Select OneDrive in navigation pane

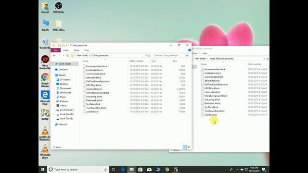point(63,70)
